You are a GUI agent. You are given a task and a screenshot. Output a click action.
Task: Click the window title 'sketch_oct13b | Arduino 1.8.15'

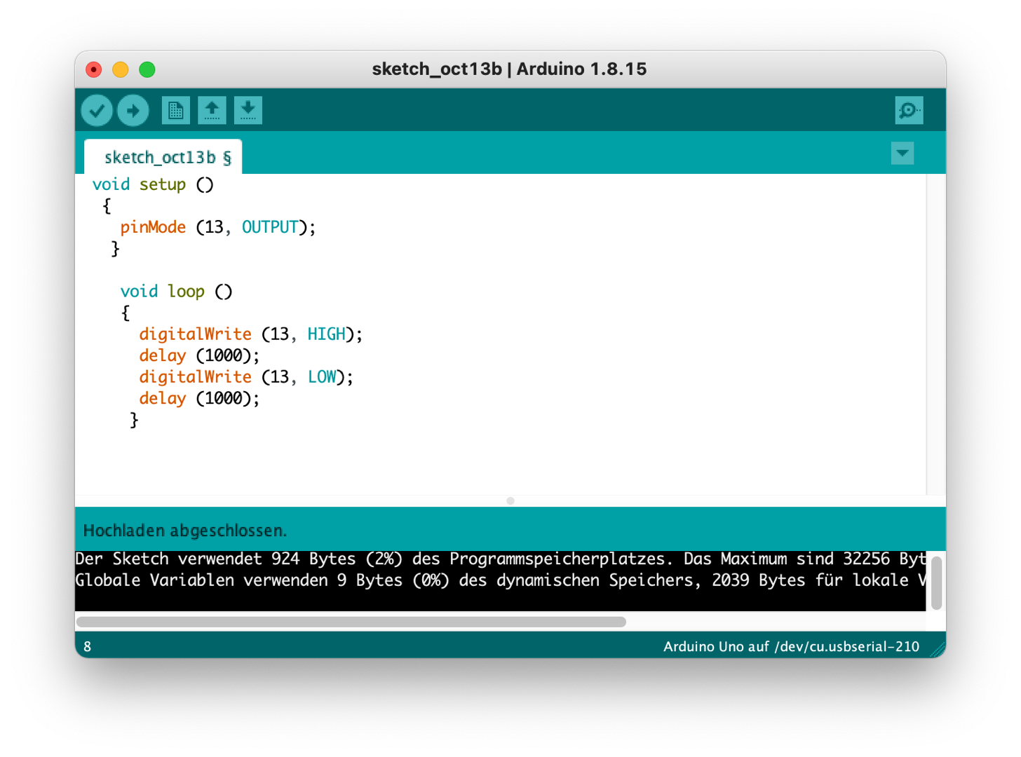[x=509, y=69]
